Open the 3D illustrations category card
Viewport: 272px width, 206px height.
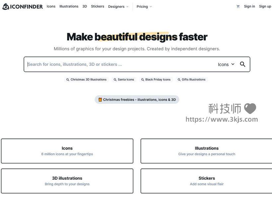pyautogui.click(x=67, y=181)
